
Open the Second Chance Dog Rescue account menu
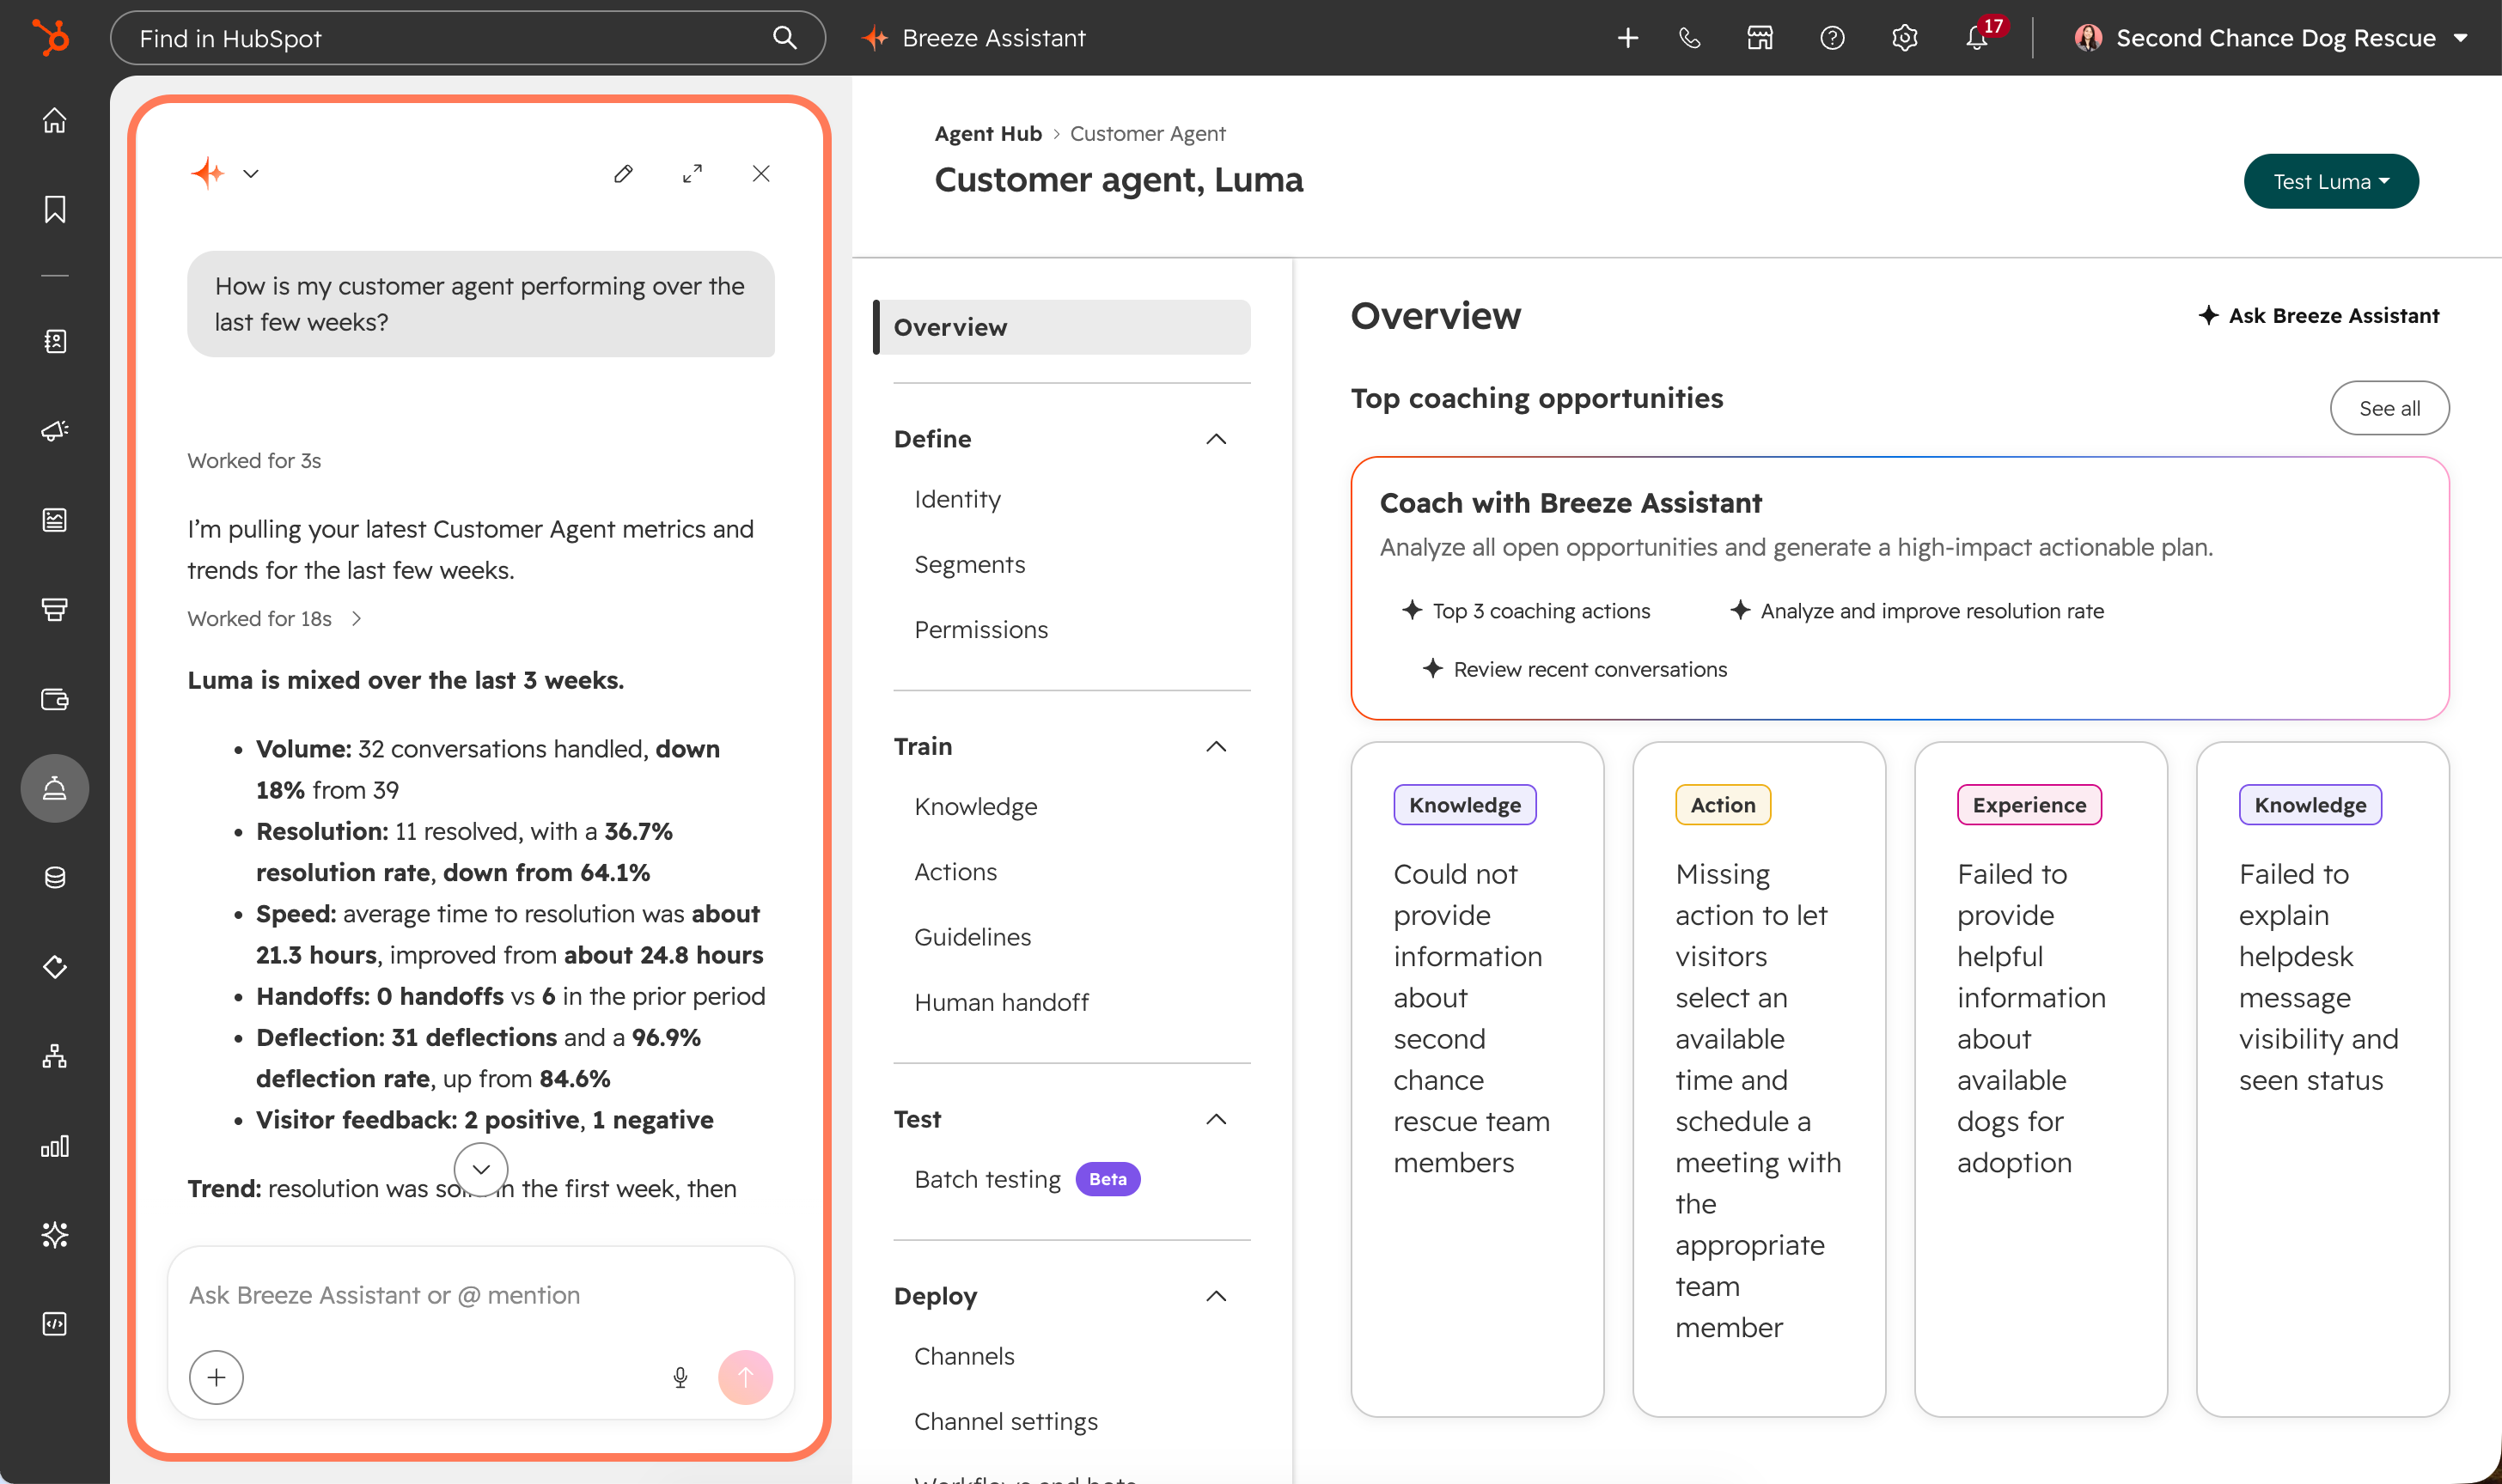[2271, 38]
